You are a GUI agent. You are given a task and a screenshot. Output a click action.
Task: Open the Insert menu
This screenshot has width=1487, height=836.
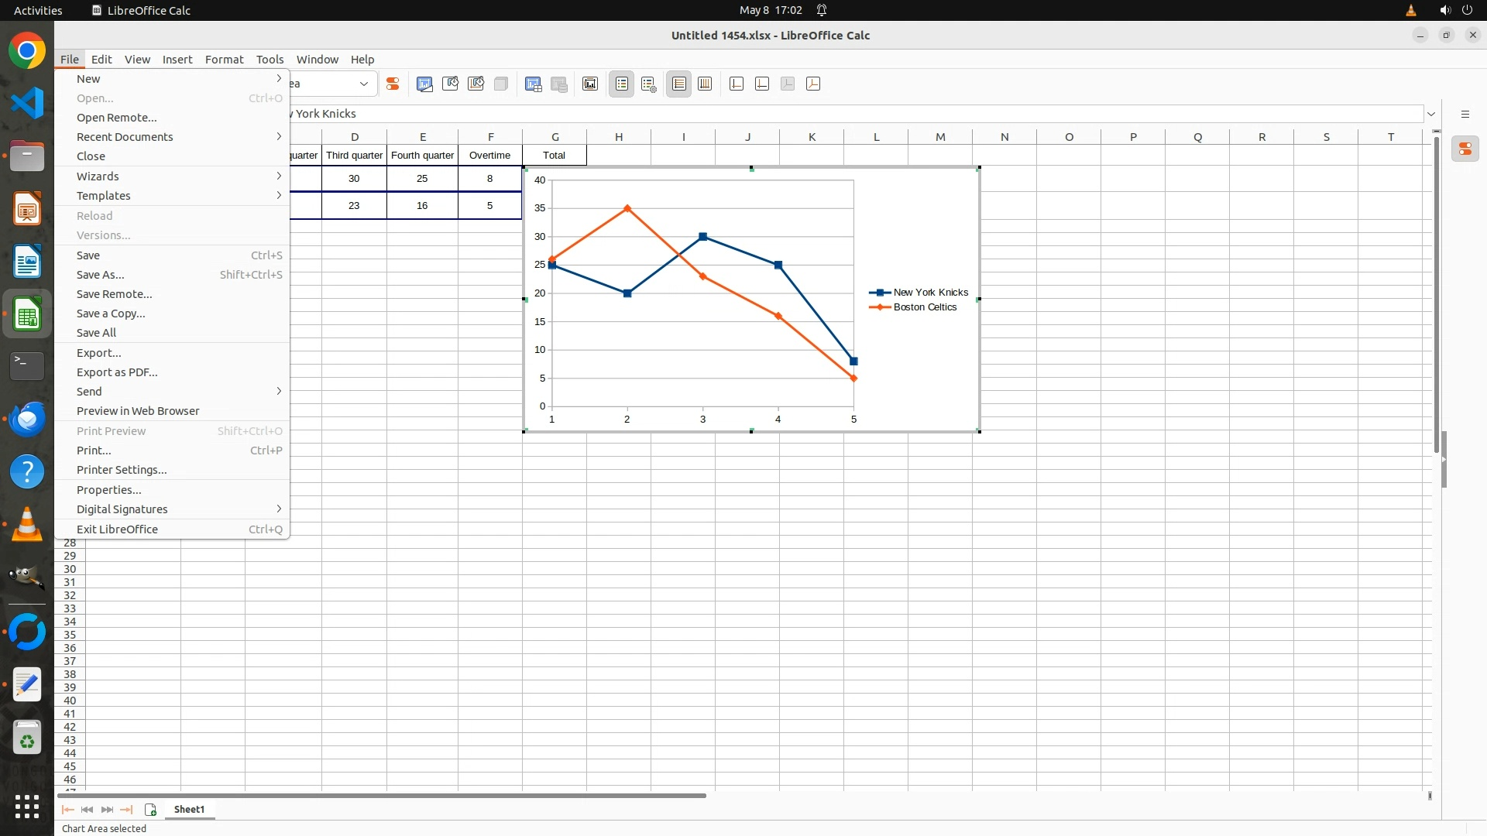pos(177,60)
